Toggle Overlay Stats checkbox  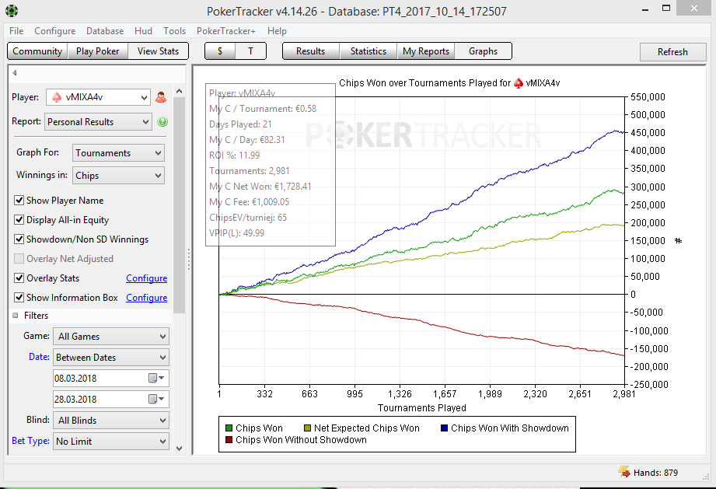19,278
